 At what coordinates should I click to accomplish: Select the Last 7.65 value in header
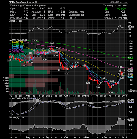[124, 15]
